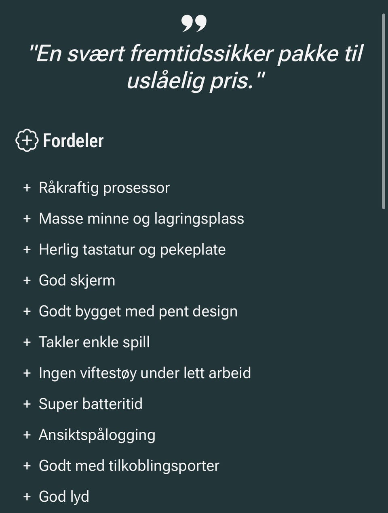Click plus sign beside God lyd

tap(27, 496)
